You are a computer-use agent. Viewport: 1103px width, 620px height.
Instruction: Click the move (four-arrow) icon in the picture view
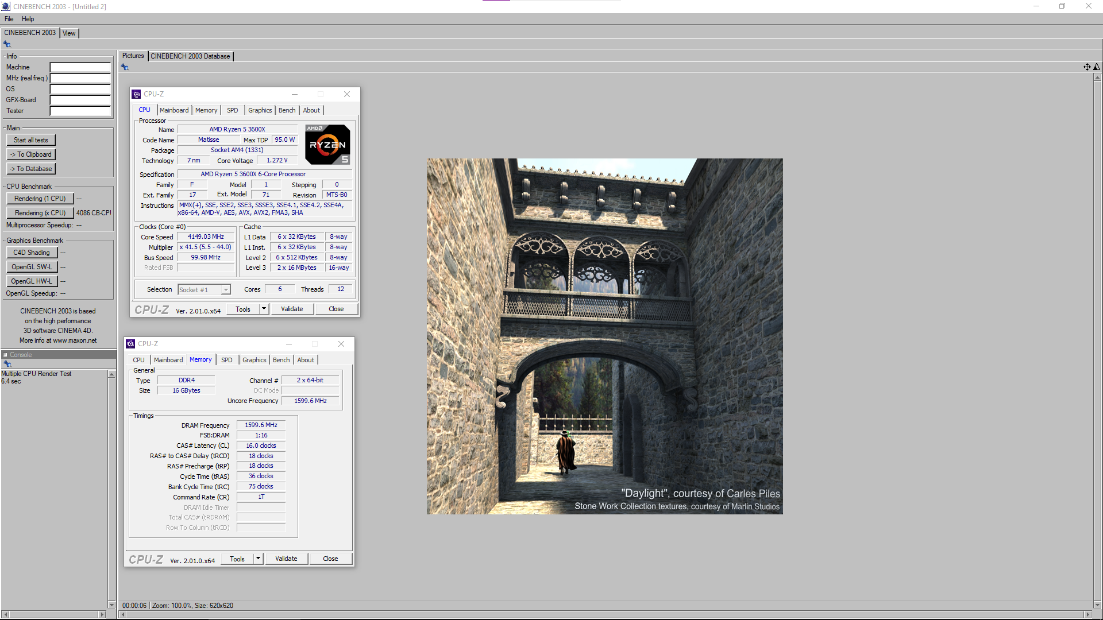tap(1087, 67)
